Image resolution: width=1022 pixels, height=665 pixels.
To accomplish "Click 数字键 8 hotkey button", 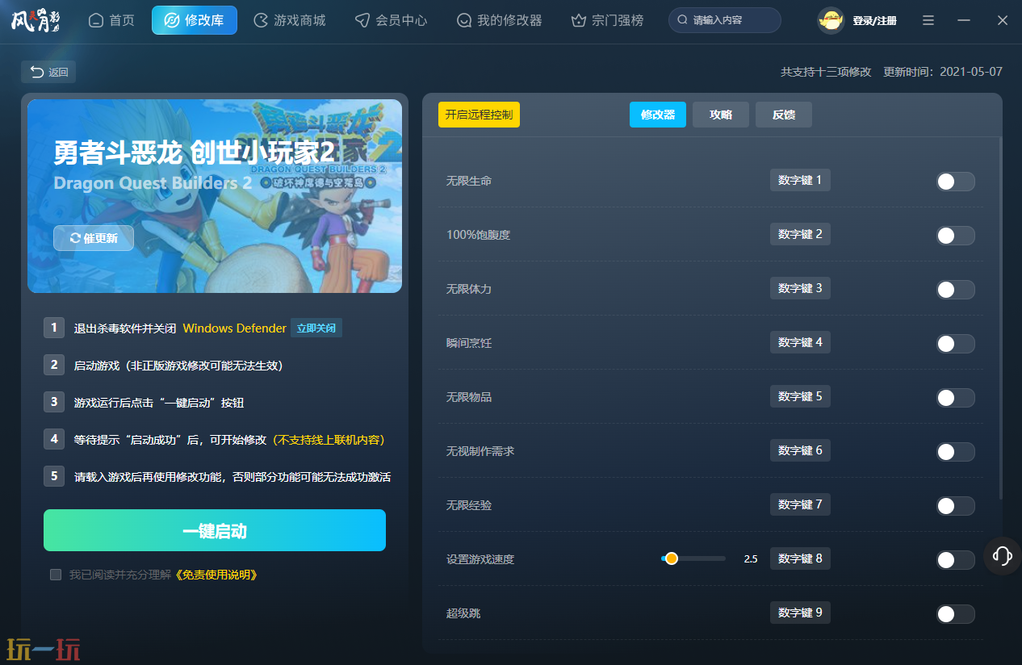I will coord(800,558).
